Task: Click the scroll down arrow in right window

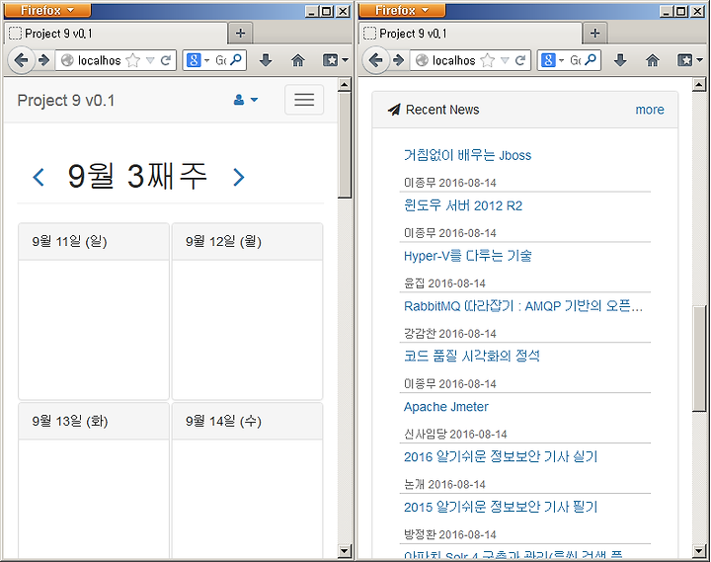Action: pos(699,551)
